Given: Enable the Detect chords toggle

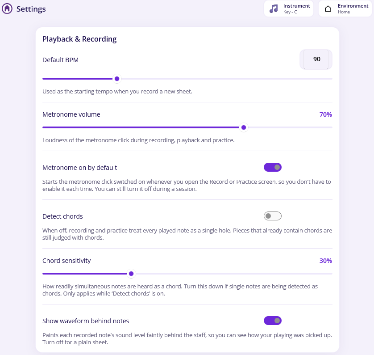Looking at the screenshot, I should [273, 216].
